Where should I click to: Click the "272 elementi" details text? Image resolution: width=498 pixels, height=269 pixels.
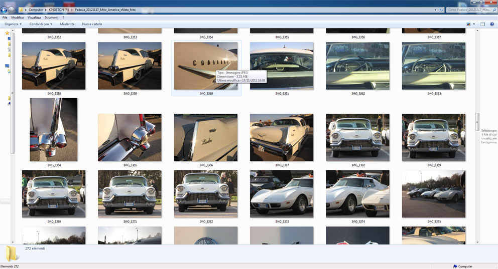[x=35, y=249]
